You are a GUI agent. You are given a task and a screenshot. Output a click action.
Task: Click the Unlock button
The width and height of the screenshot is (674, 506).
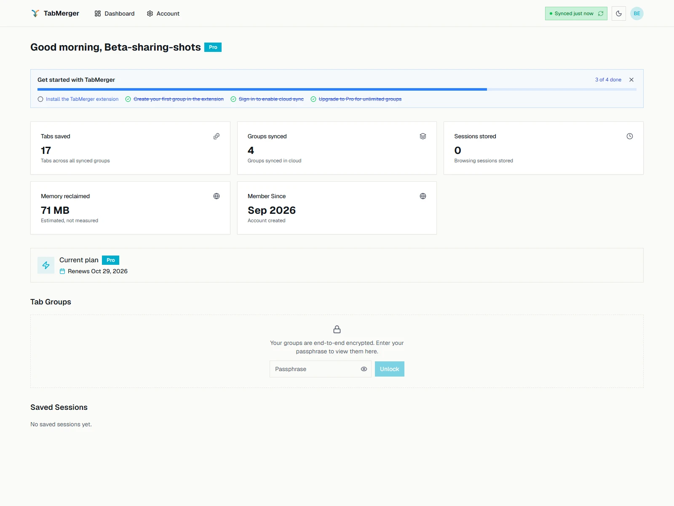(389, 369)
